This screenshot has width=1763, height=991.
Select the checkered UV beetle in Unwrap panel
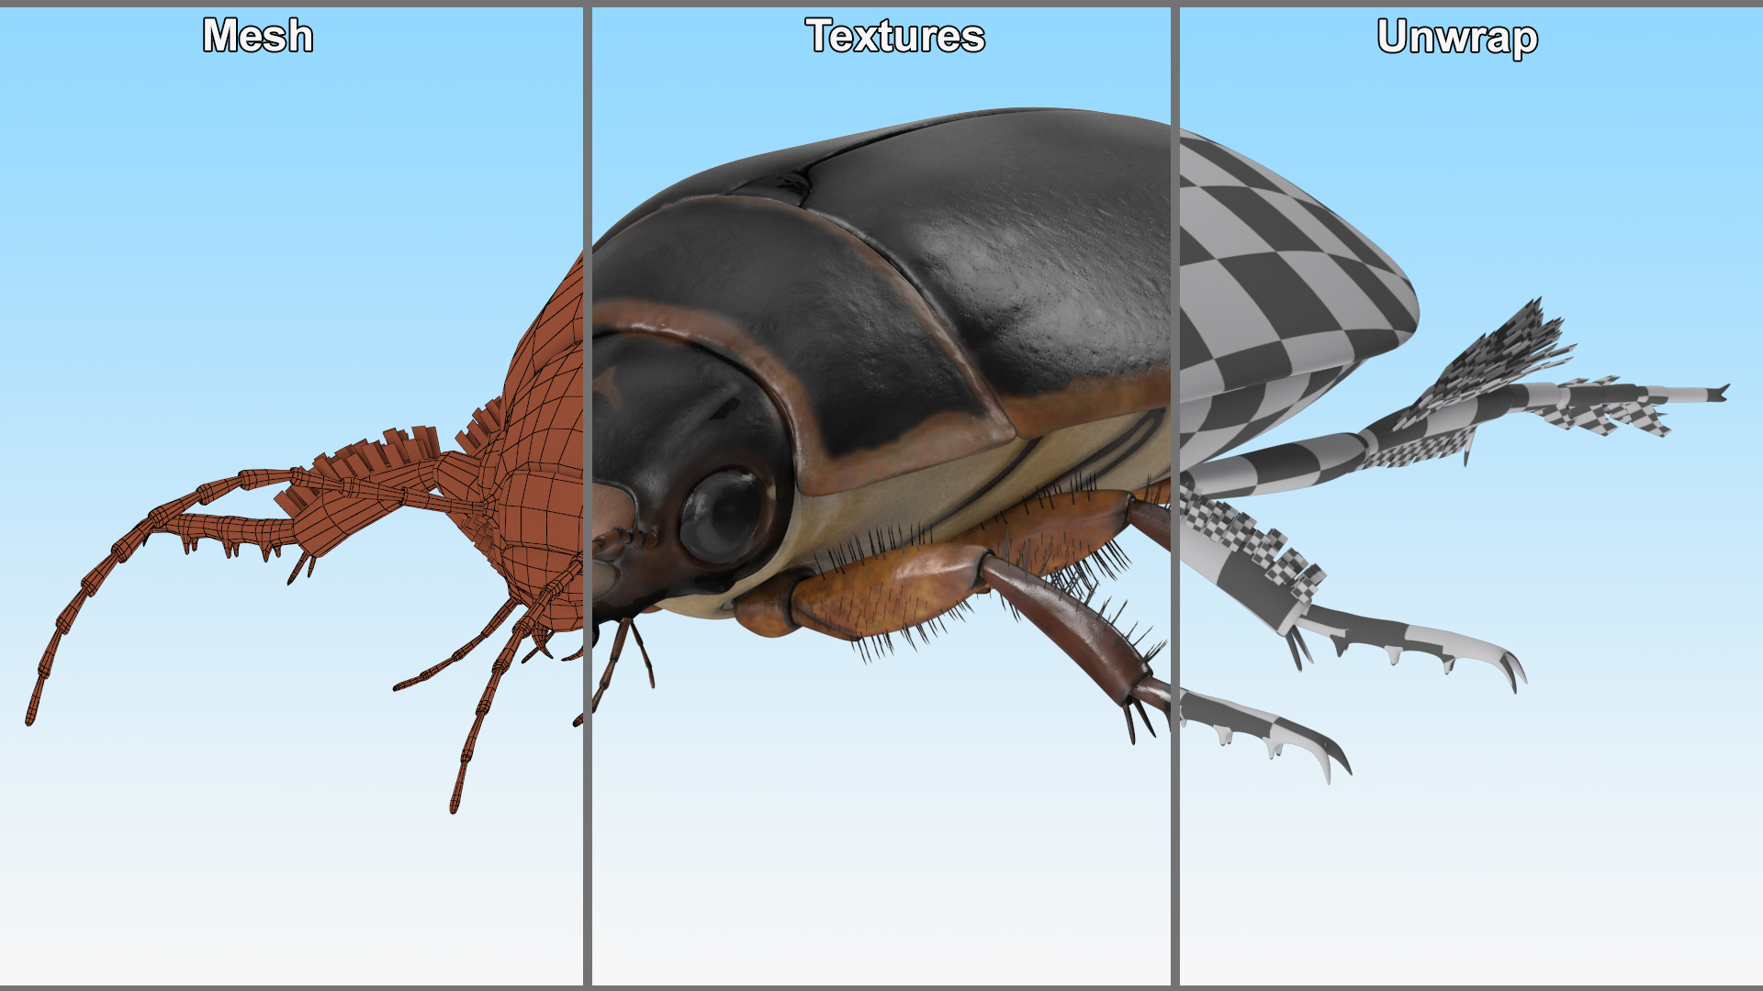point(1454,456)
